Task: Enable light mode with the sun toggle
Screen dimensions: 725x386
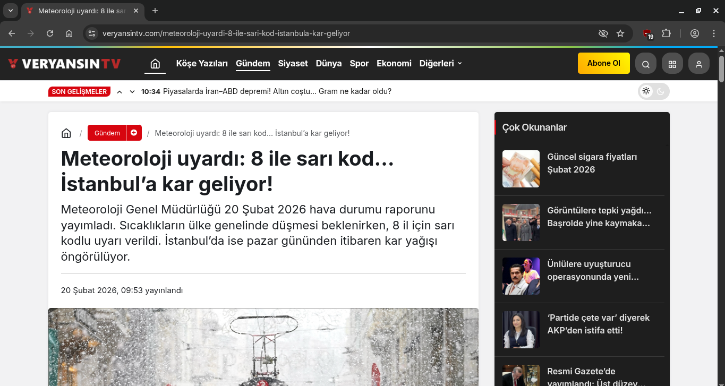Action: click(646, 91)
